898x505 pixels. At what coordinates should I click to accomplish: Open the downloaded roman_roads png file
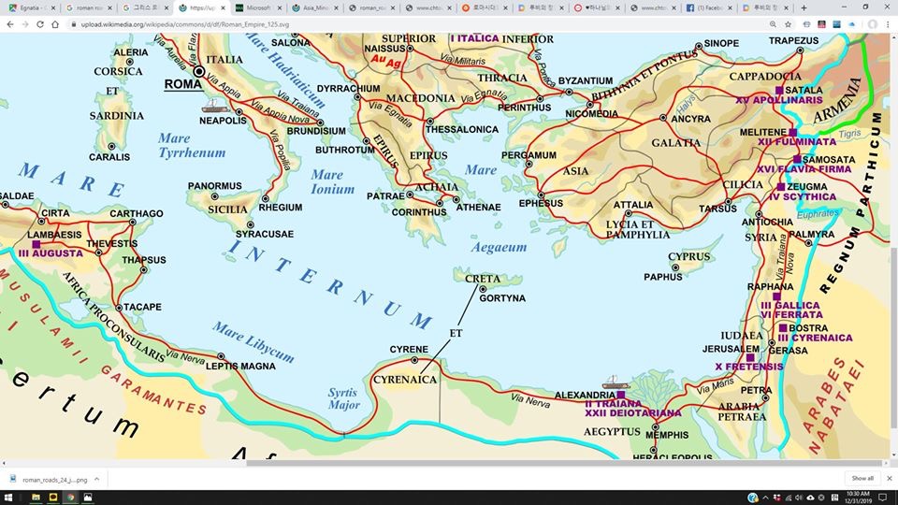pyautogui.click(x=50, y=479)
